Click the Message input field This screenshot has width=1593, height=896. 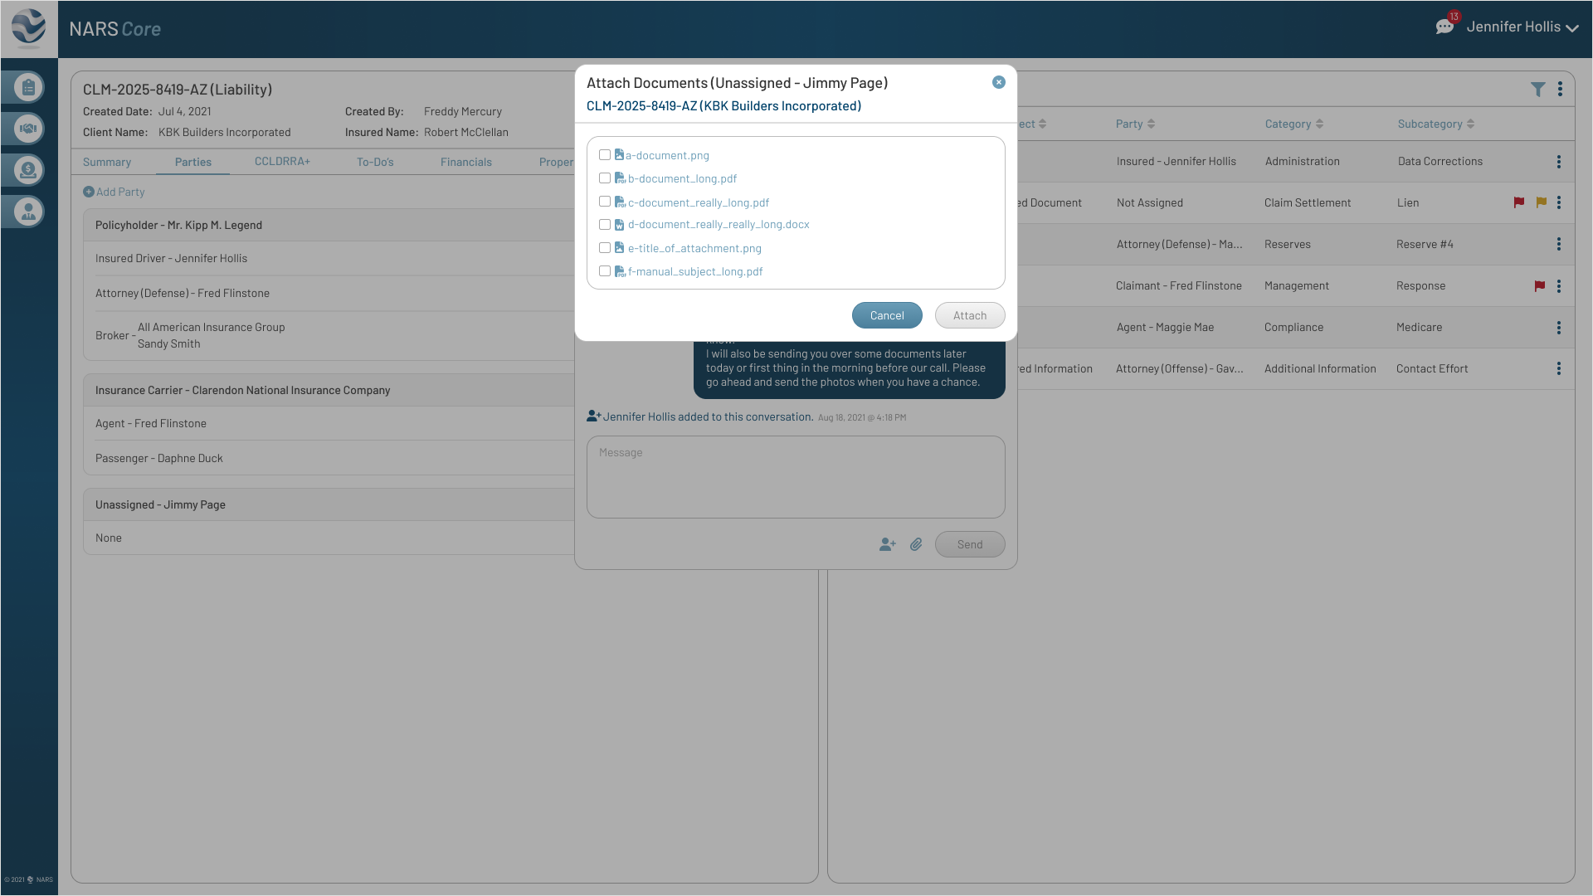[795, 477]
